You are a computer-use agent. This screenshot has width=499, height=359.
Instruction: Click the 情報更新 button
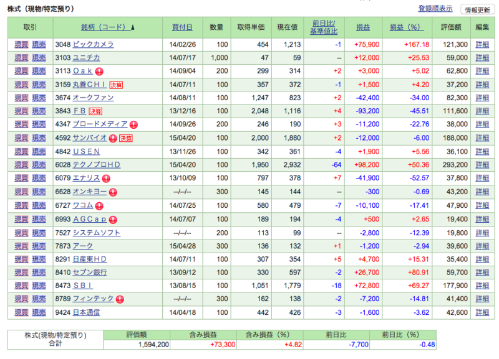tap(477, 10)
